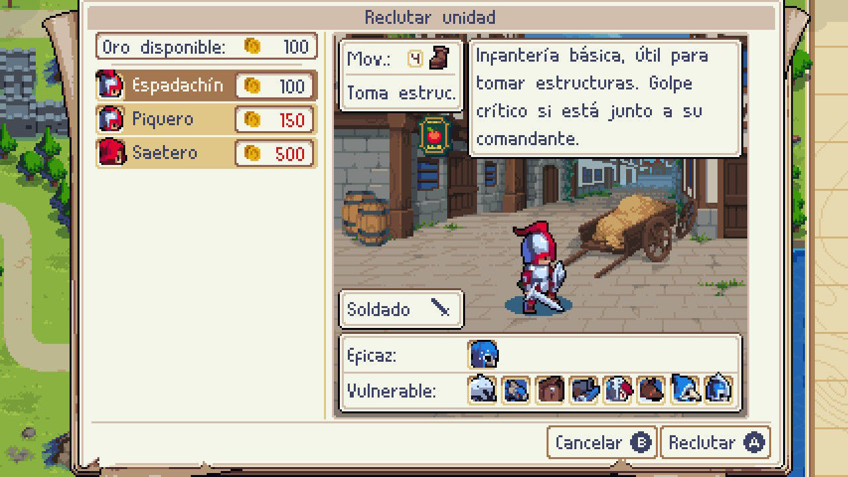Click the last blue helmet icon in Vulnerable row

point(719,390)
